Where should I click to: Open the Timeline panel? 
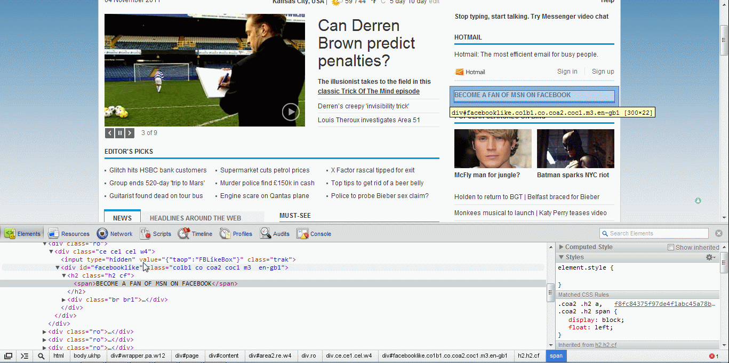195,234
